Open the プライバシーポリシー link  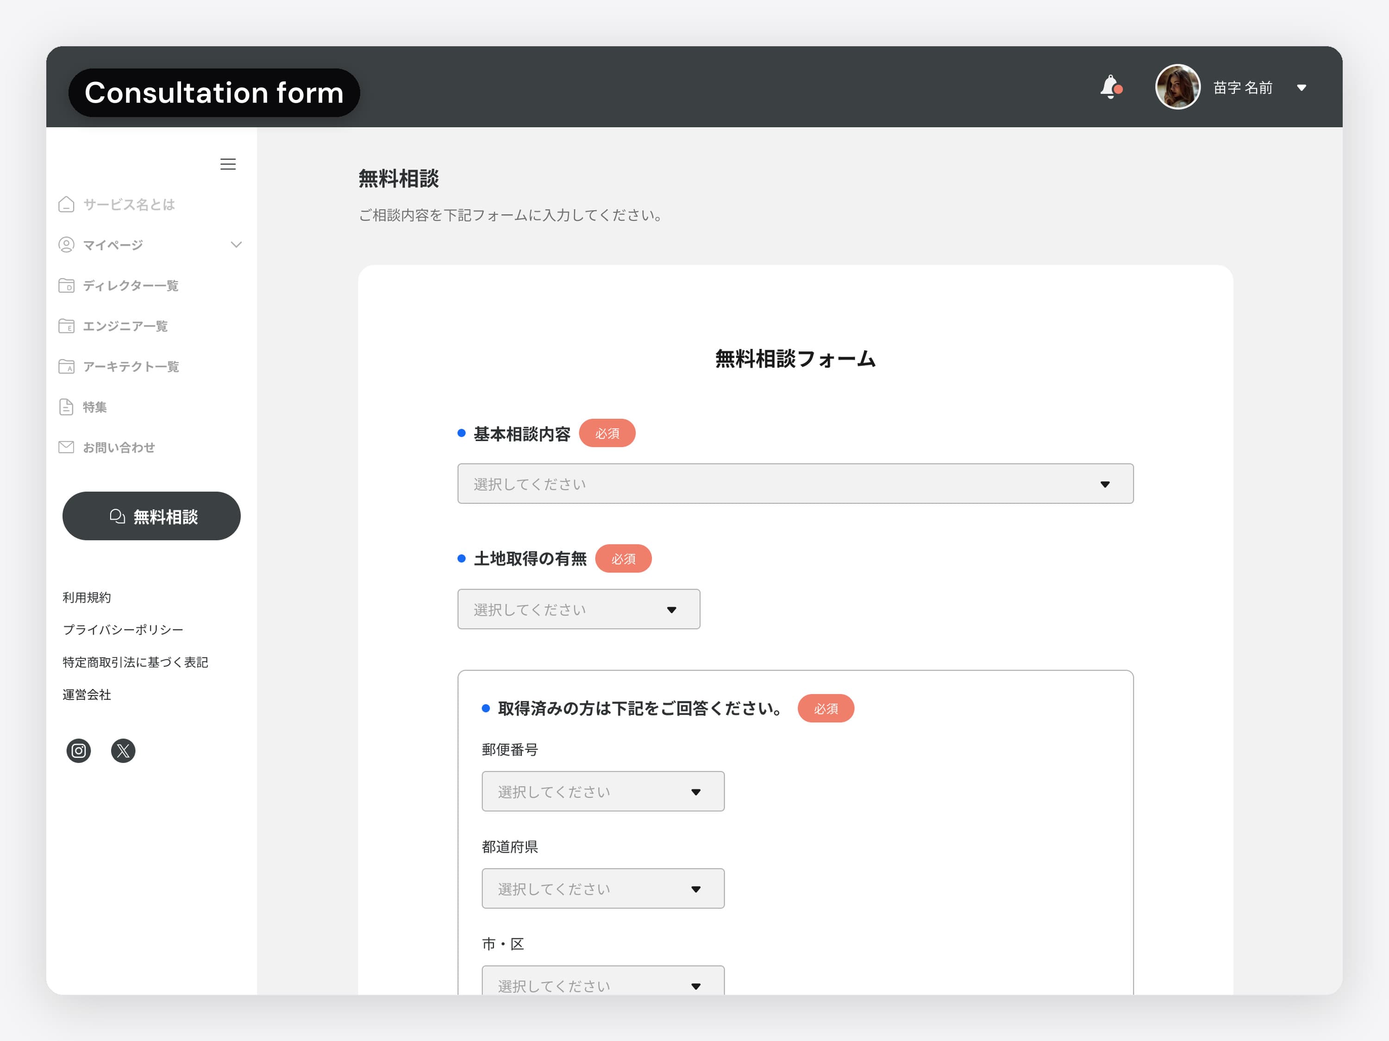[x=123, y=629]
